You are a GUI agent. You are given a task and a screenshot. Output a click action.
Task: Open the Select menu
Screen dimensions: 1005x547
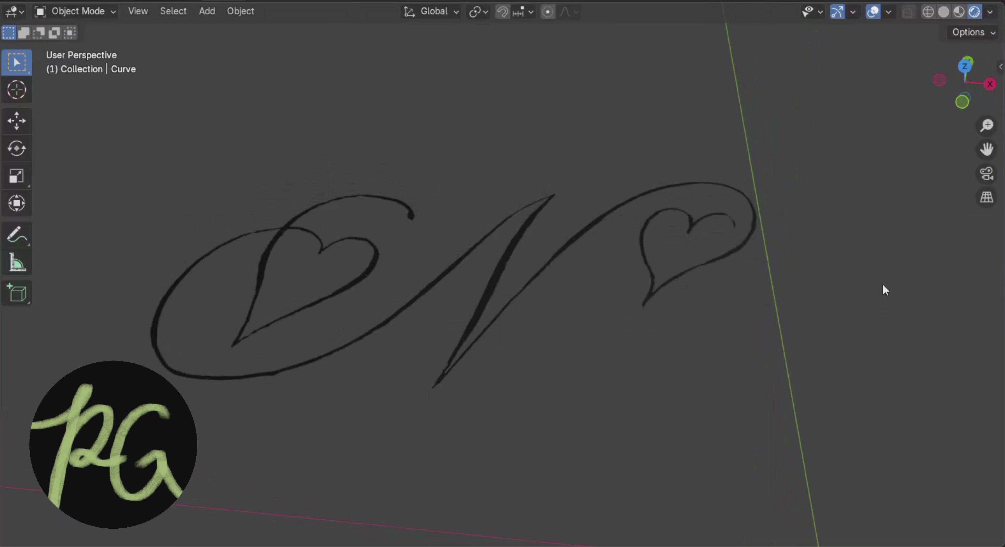(173, 11)
